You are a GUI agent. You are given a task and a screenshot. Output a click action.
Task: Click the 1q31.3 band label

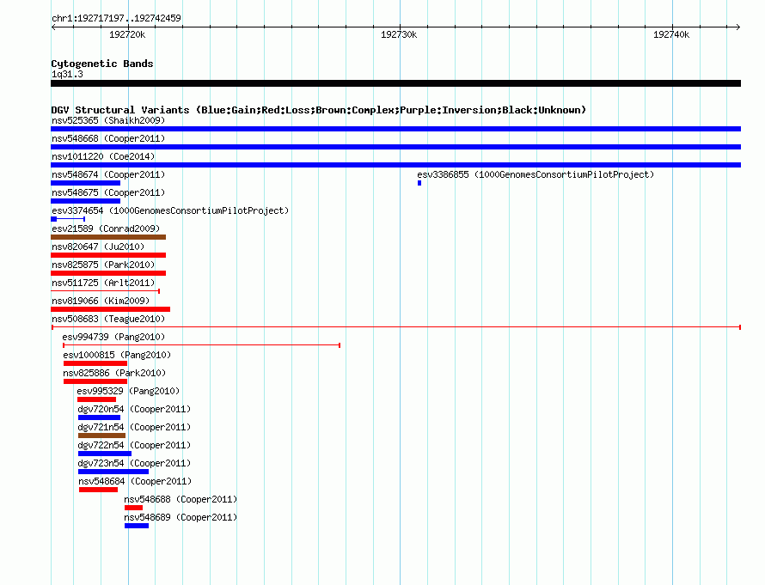click(67, 74)
